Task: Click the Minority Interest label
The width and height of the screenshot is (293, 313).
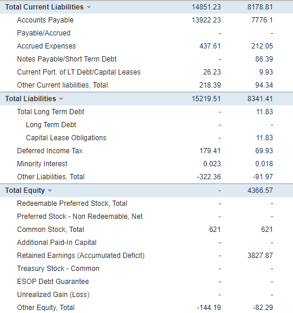Action: [42, 164]
